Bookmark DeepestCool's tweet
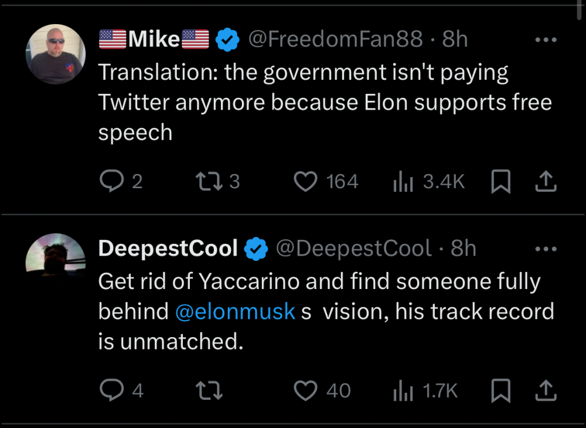 [x=500, y=391]
